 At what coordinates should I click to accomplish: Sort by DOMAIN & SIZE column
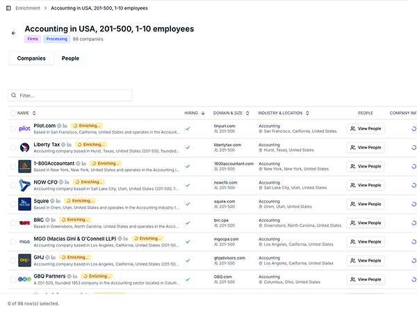pos(248,113)
